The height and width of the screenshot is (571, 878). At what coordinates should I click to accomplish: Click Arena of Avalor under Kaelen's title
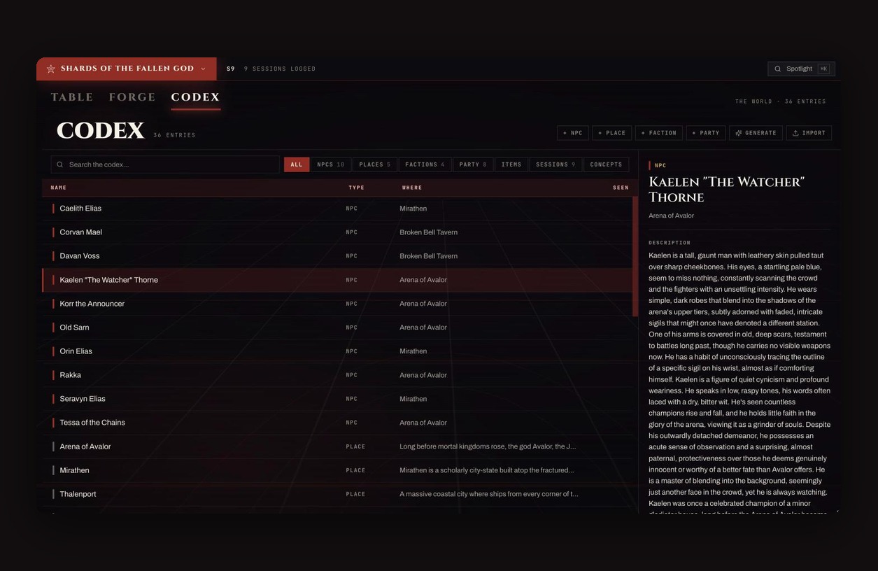[671, 216]
